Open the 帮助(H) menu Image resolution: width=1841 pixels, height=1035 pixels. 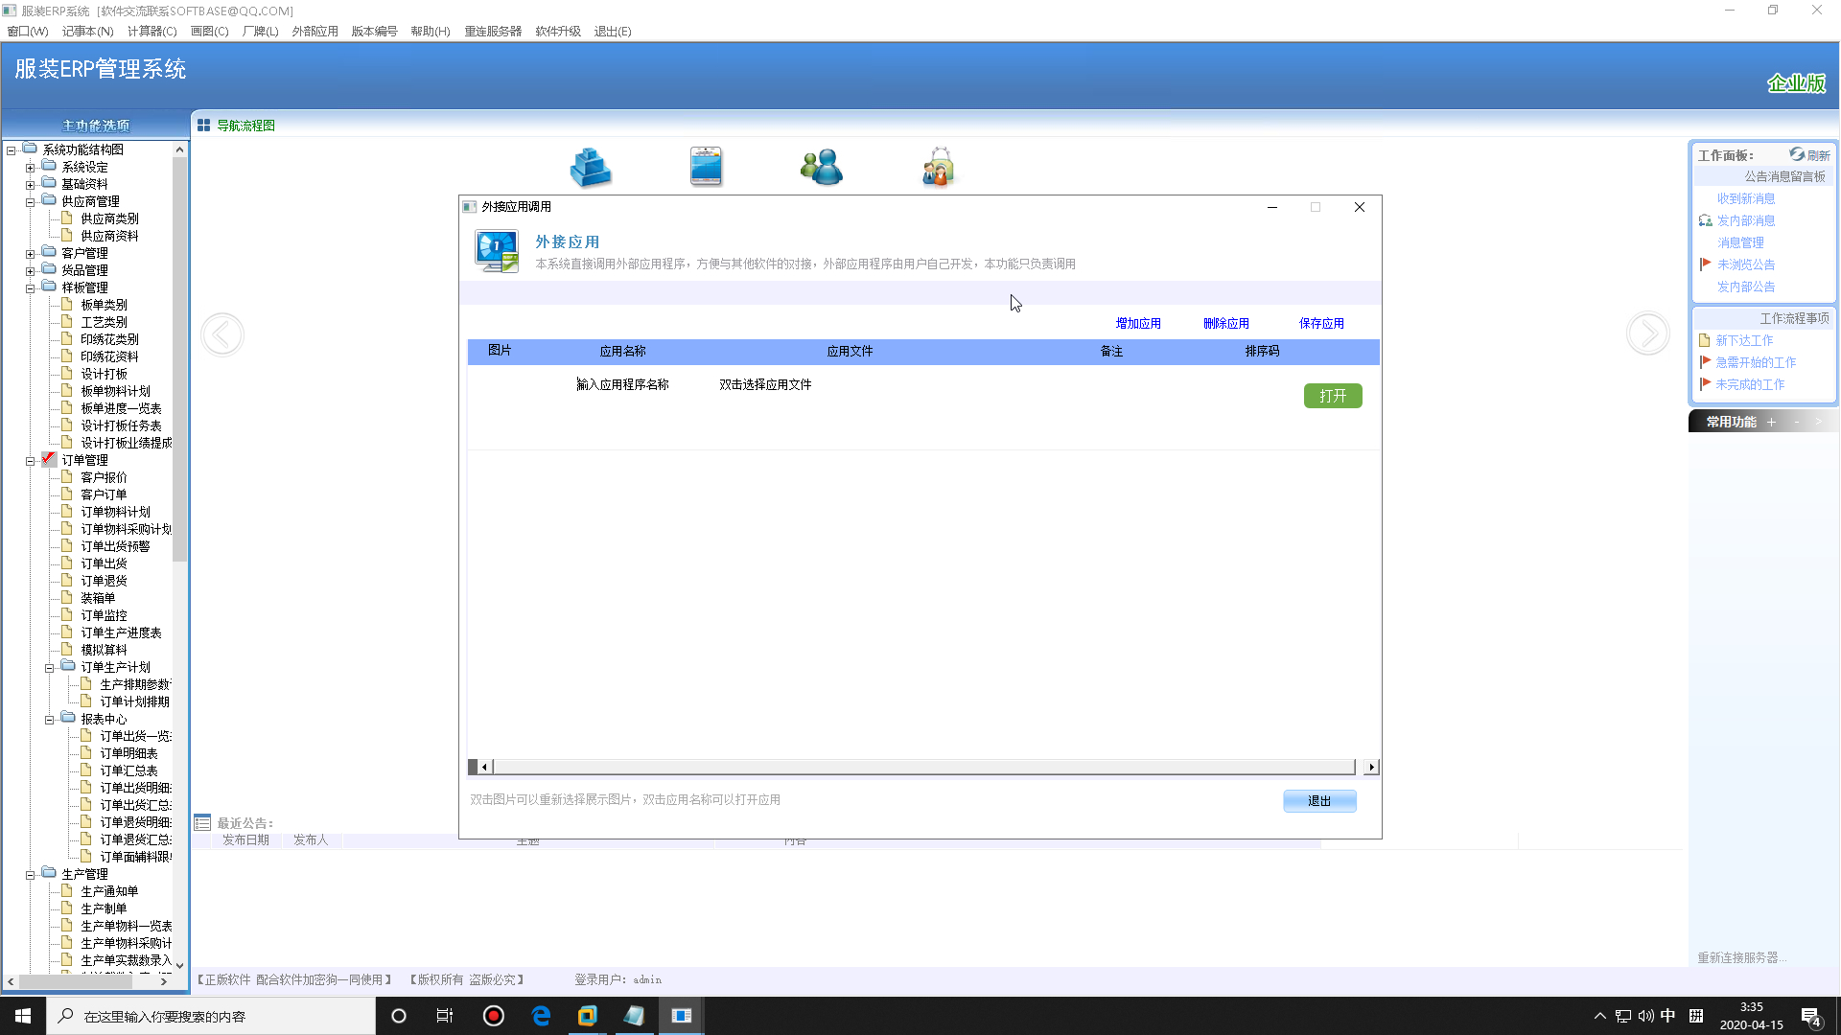pyautogui.click(x=430, y=31)
